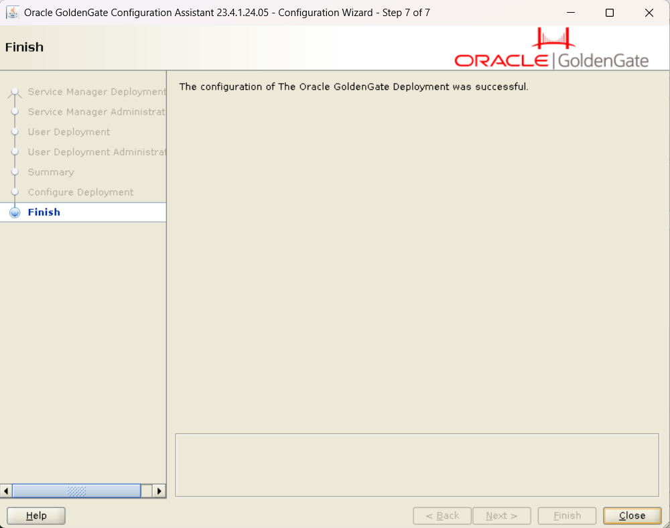Select the User Deployment Administrator step label
Viewport: 670px width, 528px height.
tap(96, 152)
